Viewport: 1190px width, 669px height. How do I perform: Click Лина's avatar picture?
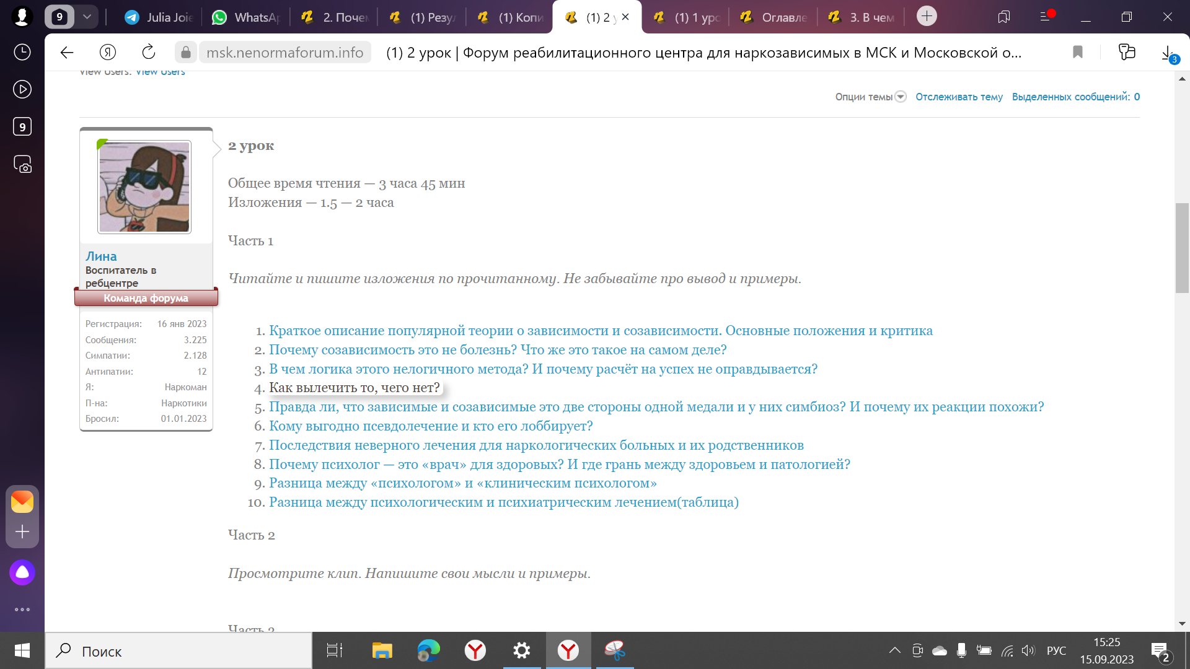pyautogui.click(x=144, y=187)
